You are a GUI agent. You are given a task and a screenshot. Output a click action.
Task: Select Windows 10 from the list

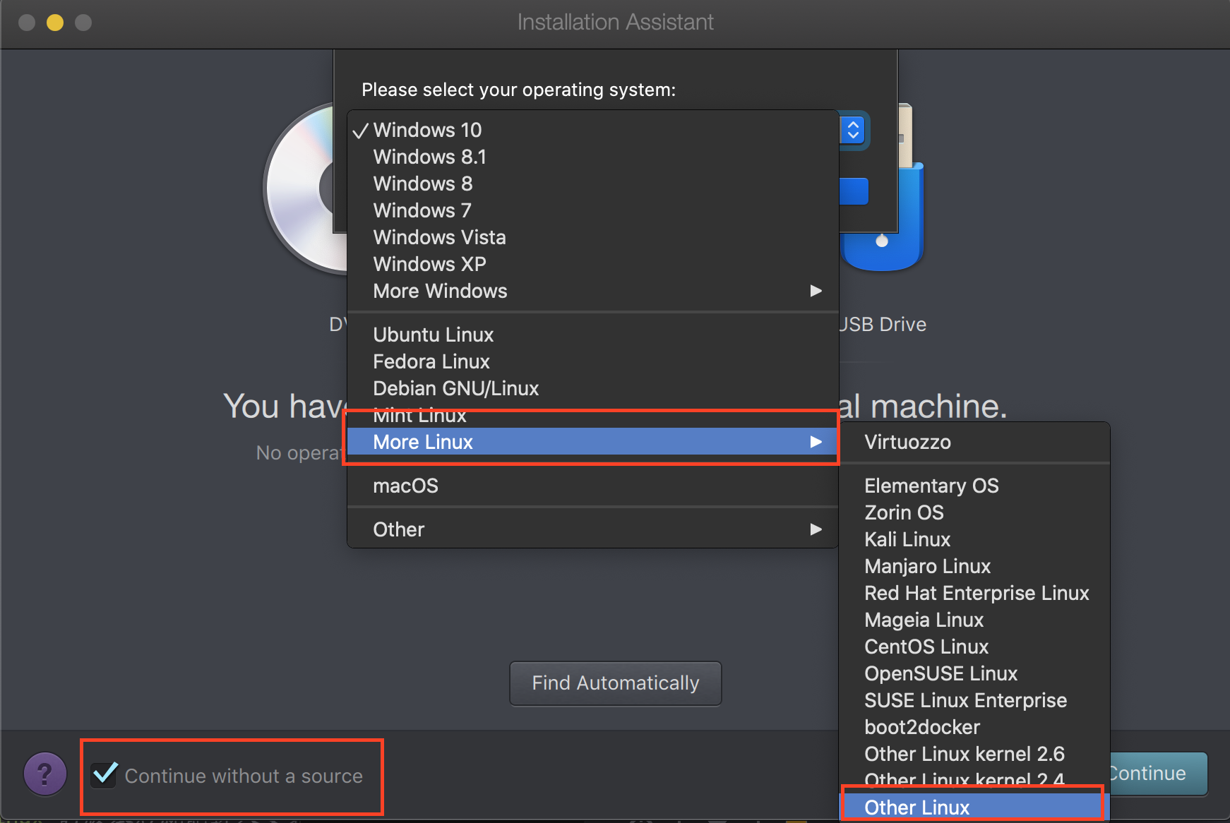pyautogui.click(x=592, y=130)
